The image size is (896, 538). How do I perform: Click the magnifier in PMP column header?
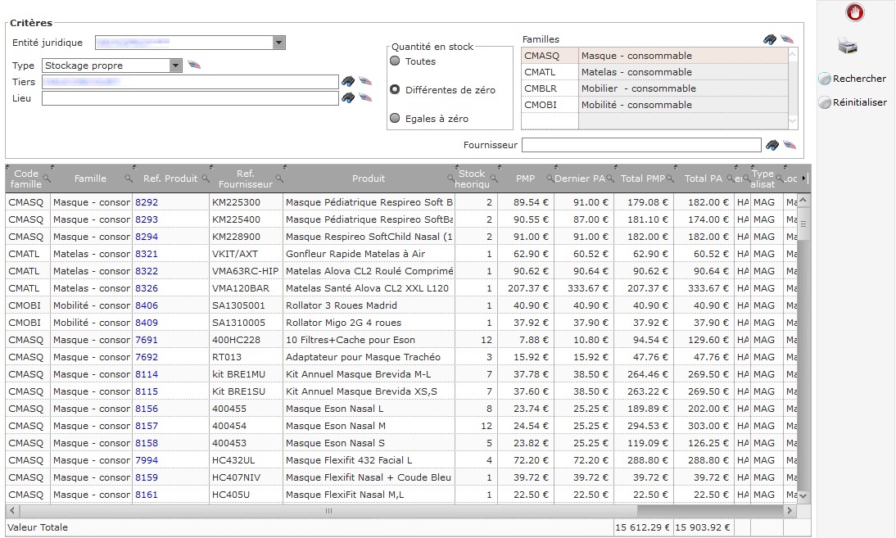550,179
